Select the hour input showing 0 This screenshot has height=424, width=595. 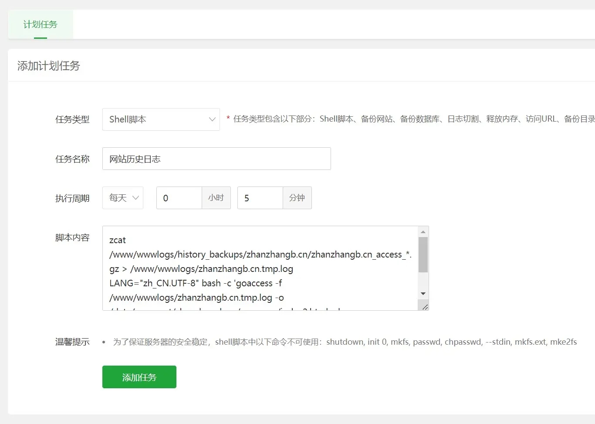click(x=179, y=198)
